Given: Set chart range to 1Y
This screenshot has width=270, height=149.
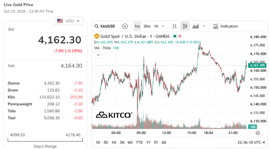Looking at the screenshot, I should click(148, 142).
